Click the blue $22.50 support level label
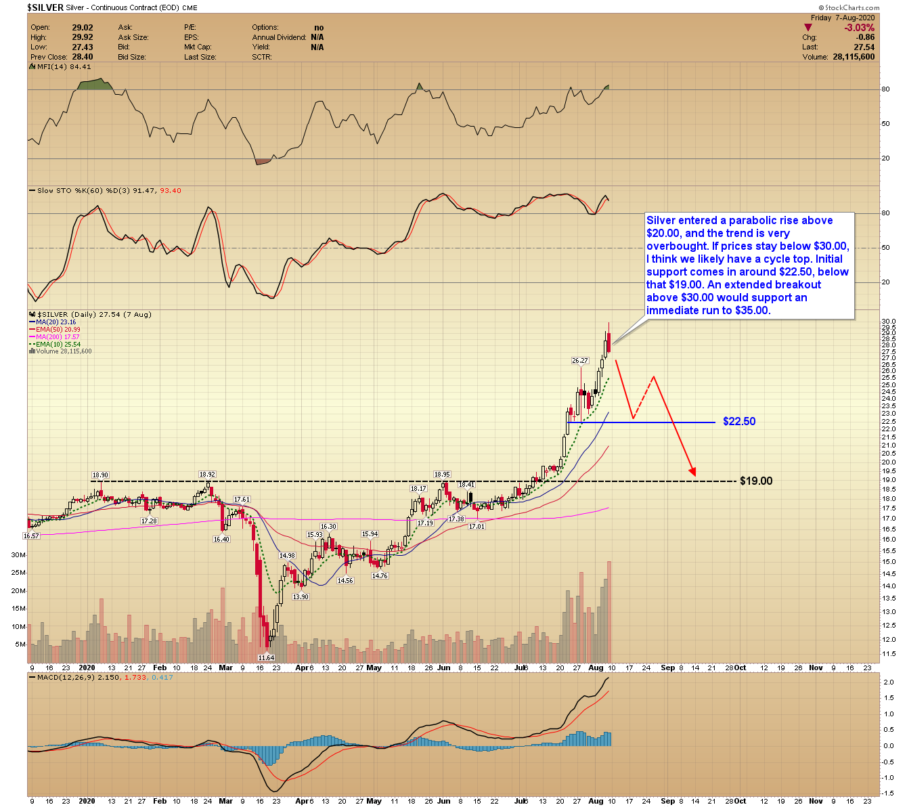The height and width of the screenshot is (807, 907). tap(739, 421)
